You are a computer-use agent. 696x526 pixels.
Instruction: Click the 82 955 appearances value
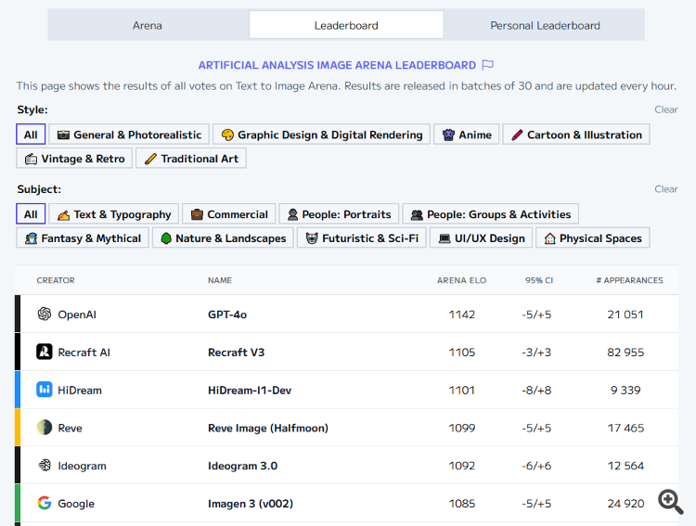pyautogui.click(x=625, y=353)
